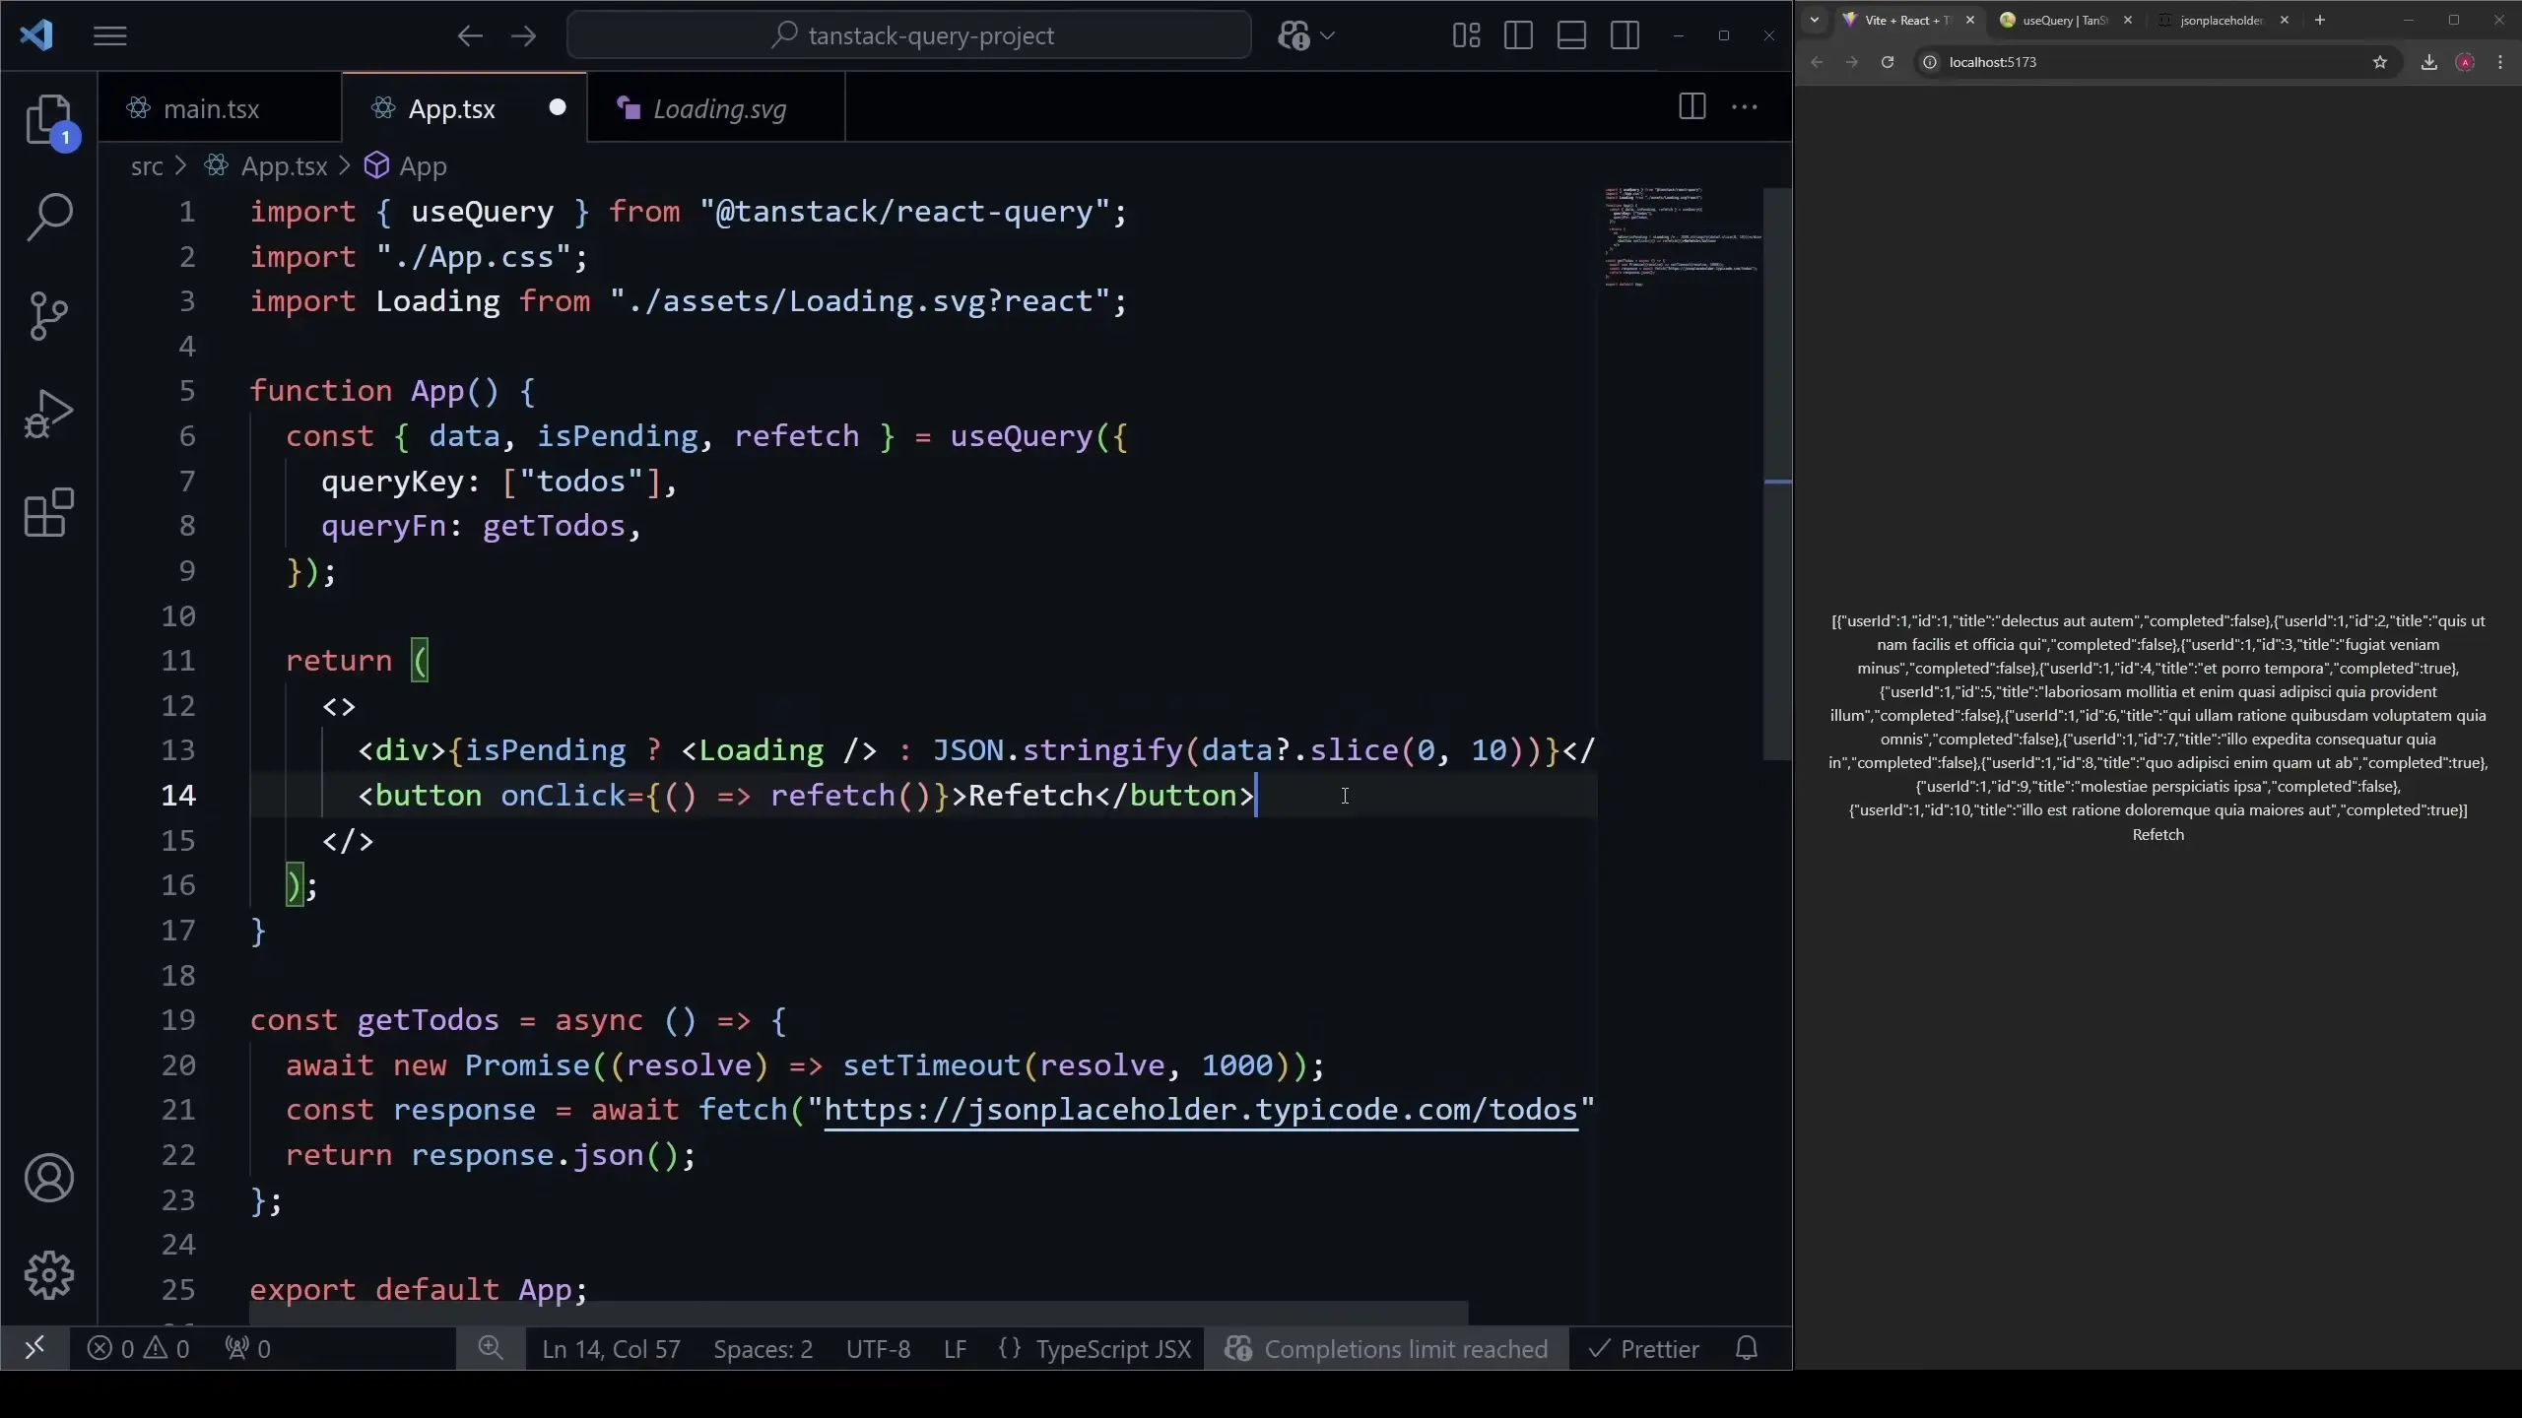This screenshot has width=2522, height=1418.
Task: Click the tanstack-query-project command search box
Action: tap(909, 36)
